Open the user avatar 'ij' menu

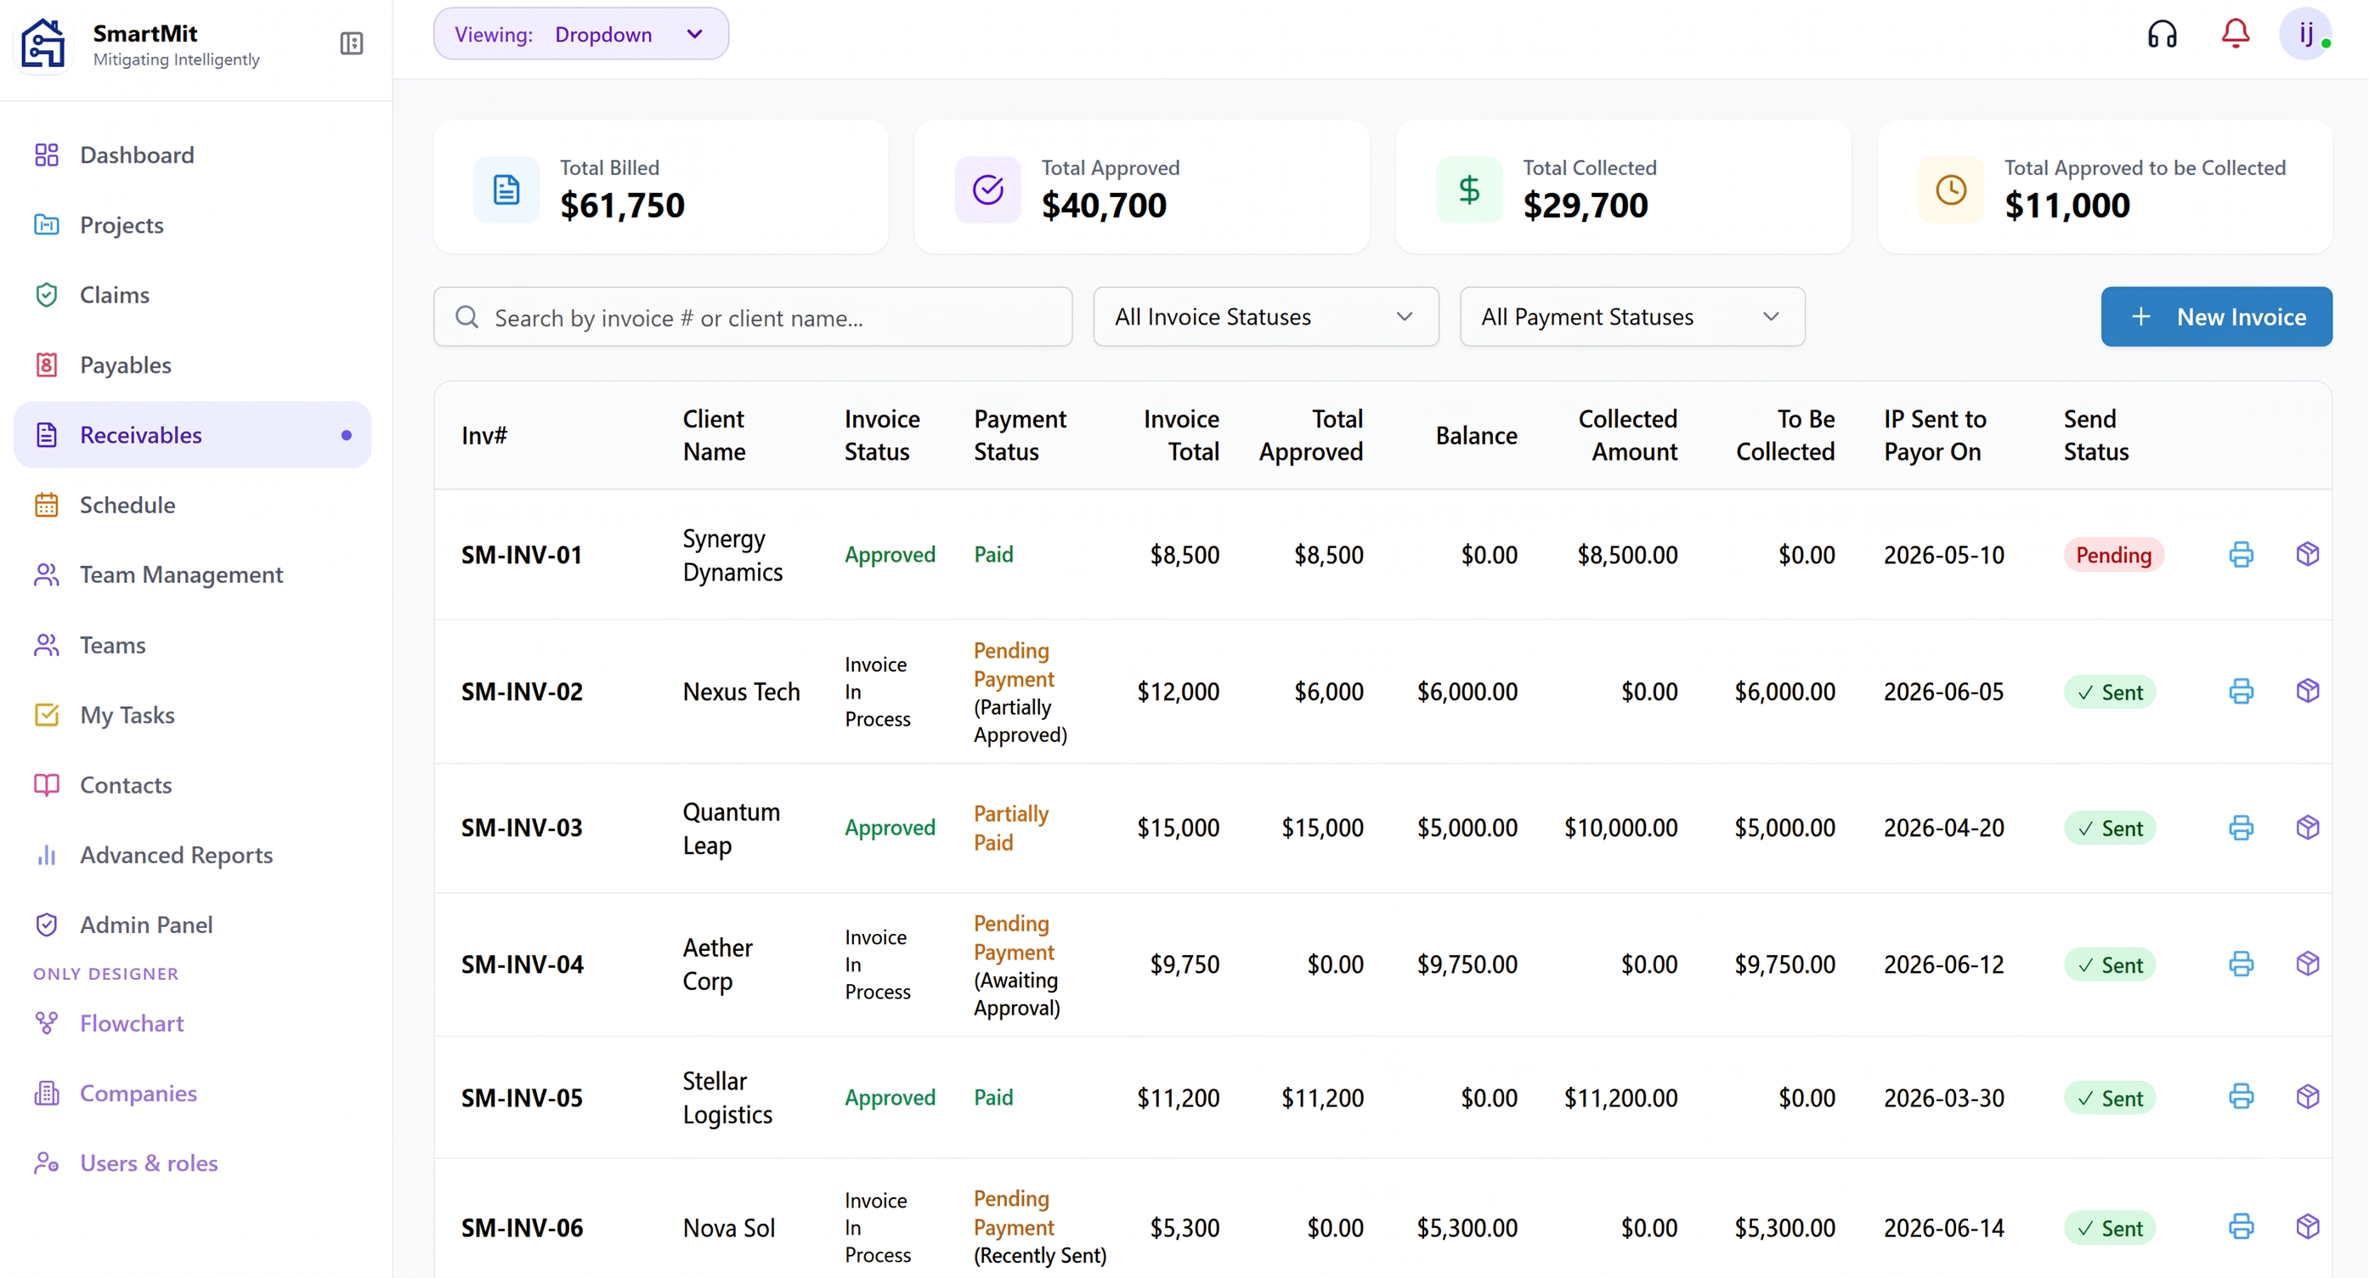point(2305,34)
